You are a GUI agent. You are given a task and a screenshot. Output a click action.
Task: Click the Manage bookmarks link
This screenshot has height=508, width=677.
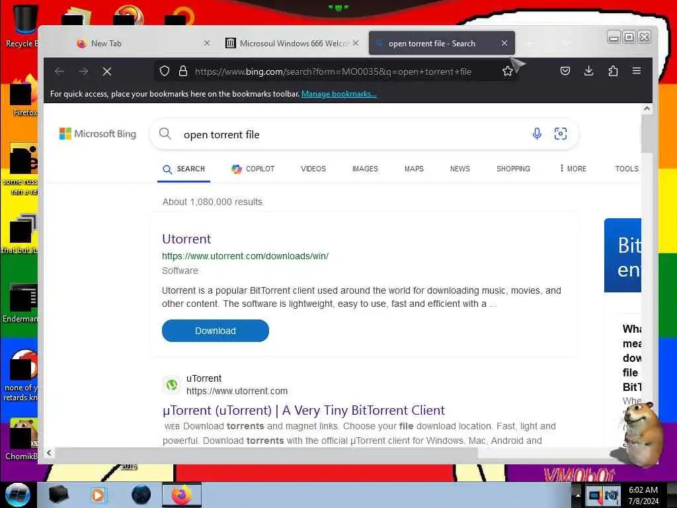(339, 94)
